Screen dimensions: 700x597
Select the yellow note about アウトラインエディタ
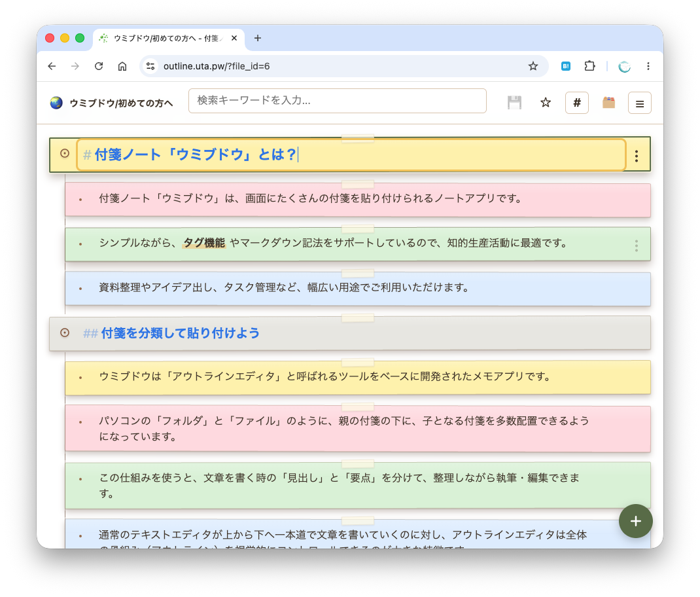coord(358,378)
